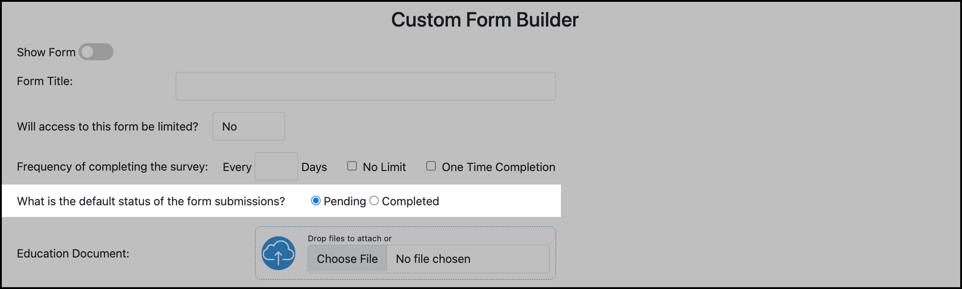Click the Form Title text field
962x289 pixels.
(365, 86)
